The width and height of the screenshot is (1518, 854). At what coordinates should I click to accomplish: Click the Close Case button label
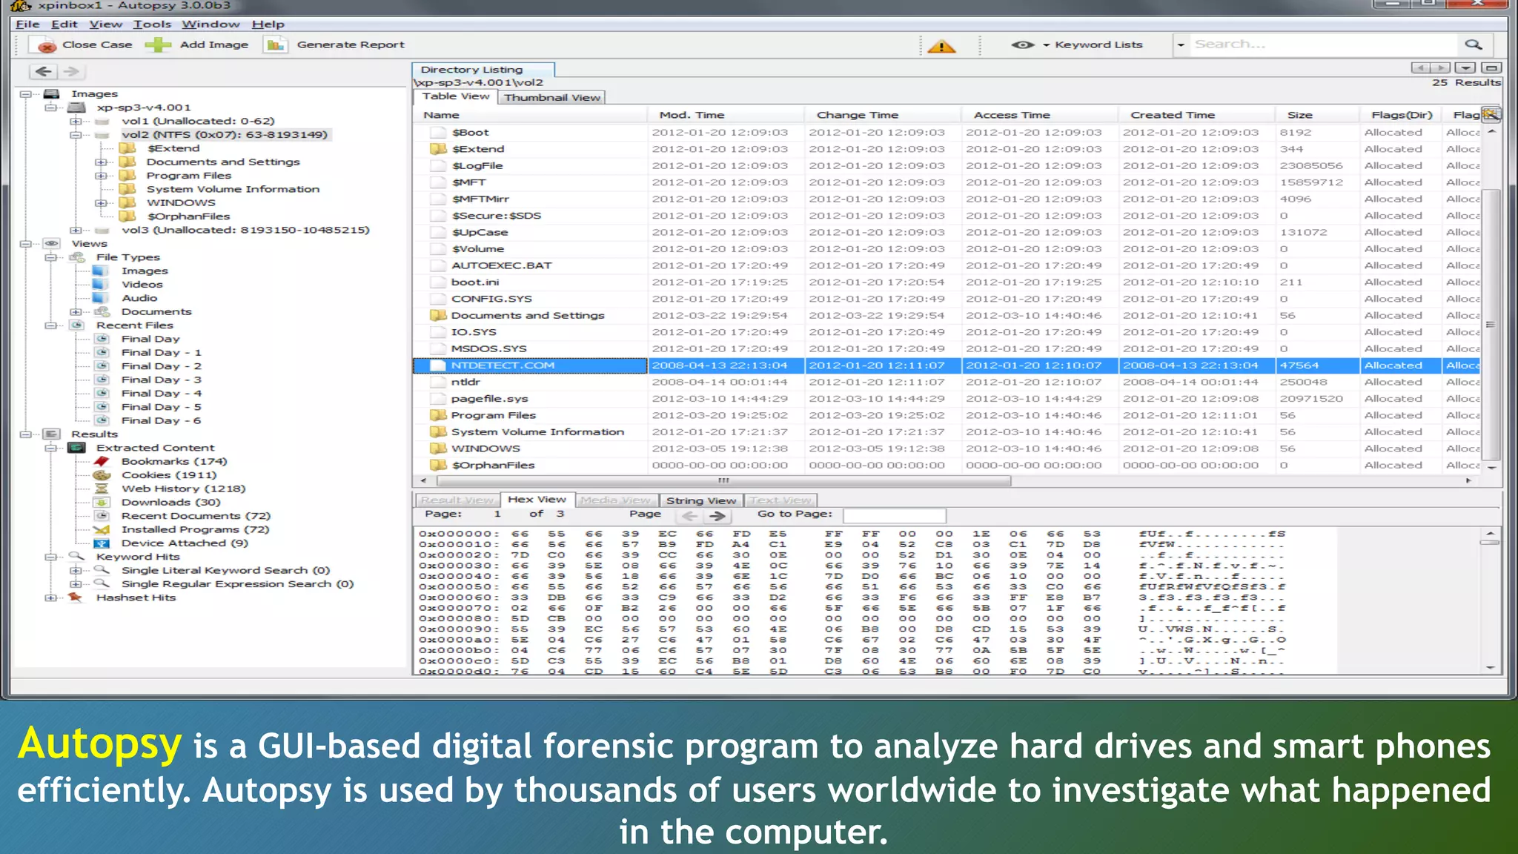coord(97,44)
